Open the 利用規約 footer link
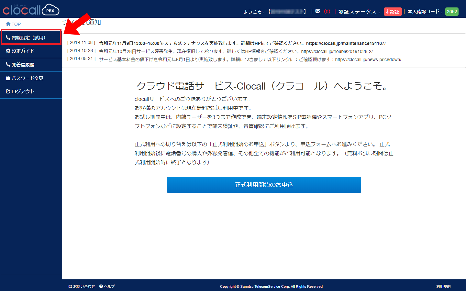This screenshot has width=466, height=291. [443, 286]
